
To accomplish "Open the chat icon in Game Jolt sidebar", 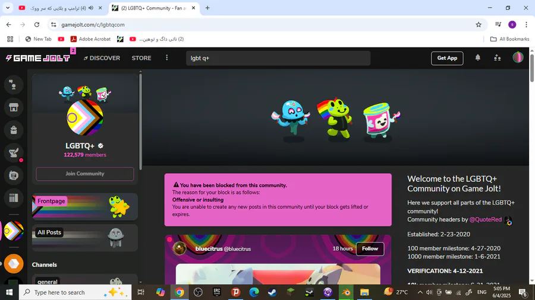I will tap(14, 85).
